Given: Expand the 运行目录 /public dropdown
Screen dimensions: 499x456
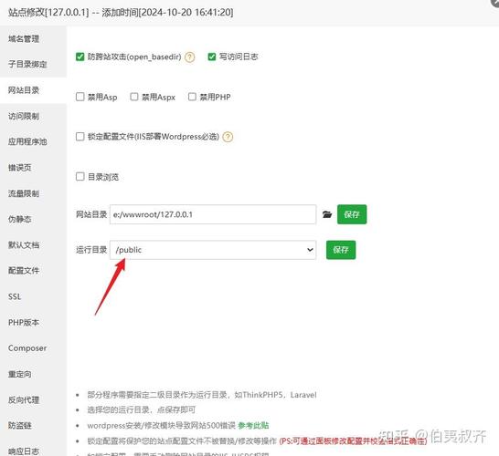Looking at the screenshot, I should pos(213,250).
